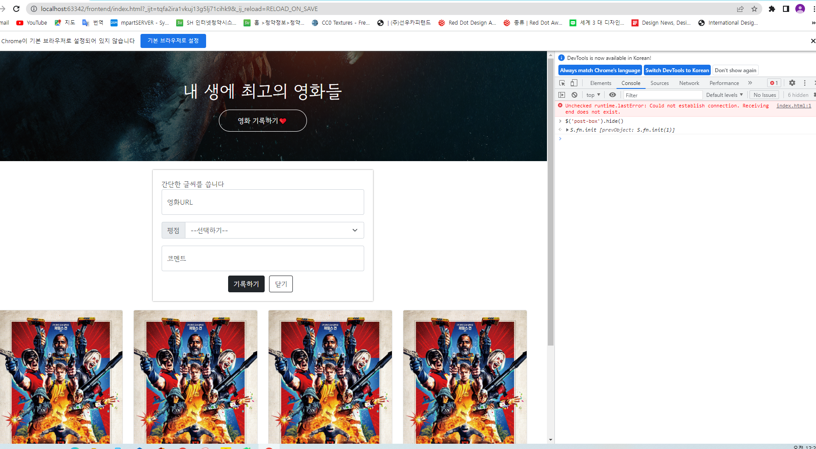The width and height of the screenshot is (816, 449).
Task: Show the console sidebar icon
Action: (561, 95)
